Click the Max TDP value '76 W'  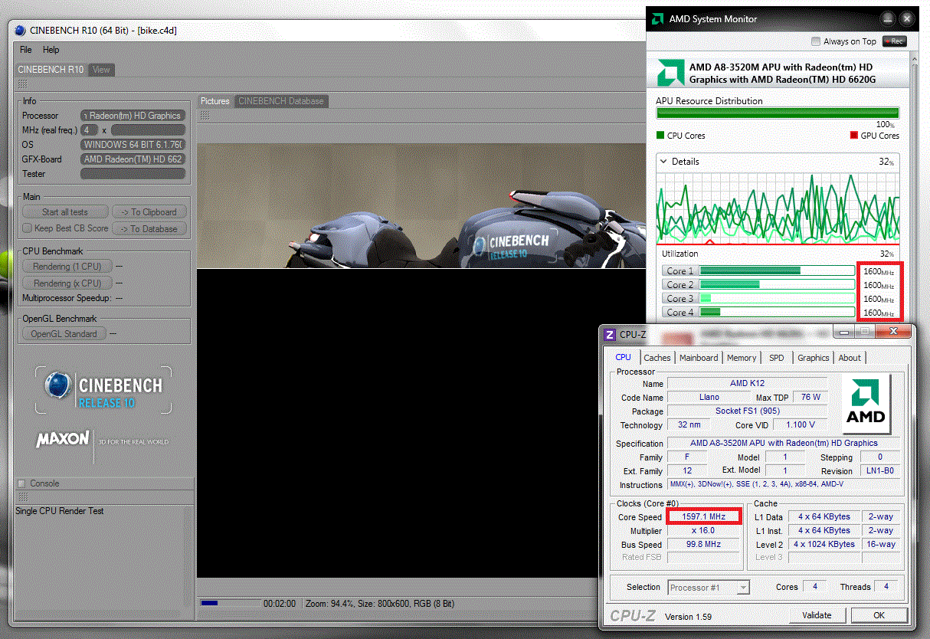click(x=810, y=397)
